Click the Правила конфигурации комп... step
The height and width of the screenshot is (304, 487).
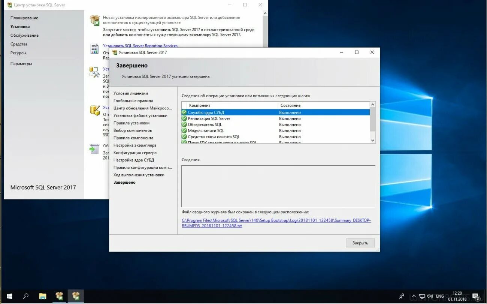click(x=143, y=168)
